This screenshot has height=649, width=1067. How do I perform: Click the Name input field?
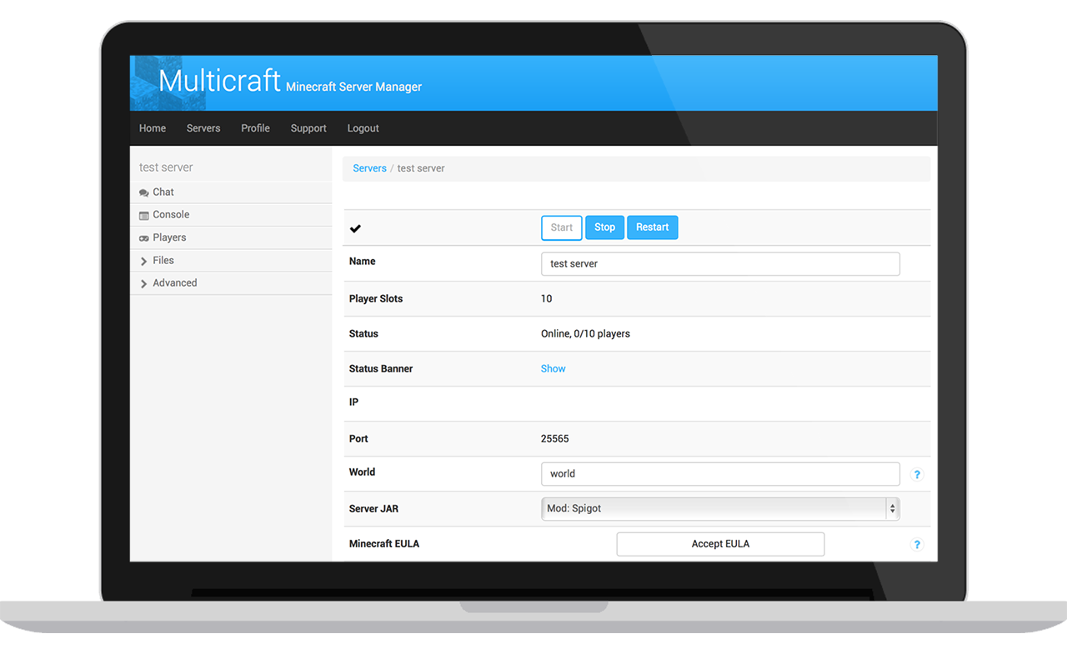[720, 264]
